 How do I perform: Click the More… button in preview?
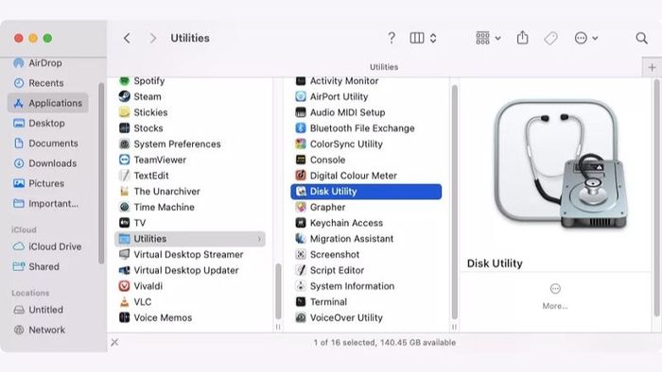click(555, 296)
